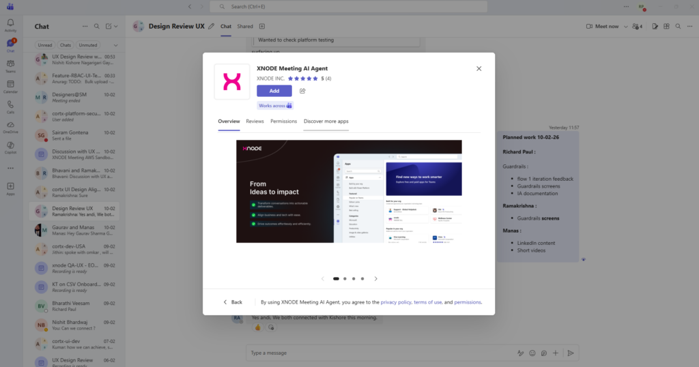Click the Type a message field
Image resolution: width=699 pixels, height=367 pixels.
(379, 353)
